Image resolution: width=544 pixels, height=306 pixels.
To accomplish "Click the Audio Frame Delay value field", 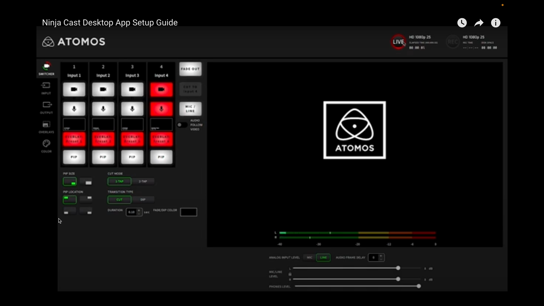I will click(x=373, y=258).
